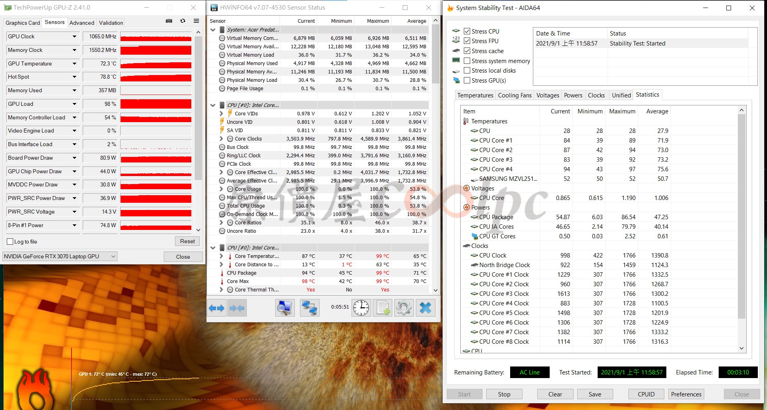
Task: Switch to Cooling Fans tab in AIDA64
Action: [x=515, y=95]
